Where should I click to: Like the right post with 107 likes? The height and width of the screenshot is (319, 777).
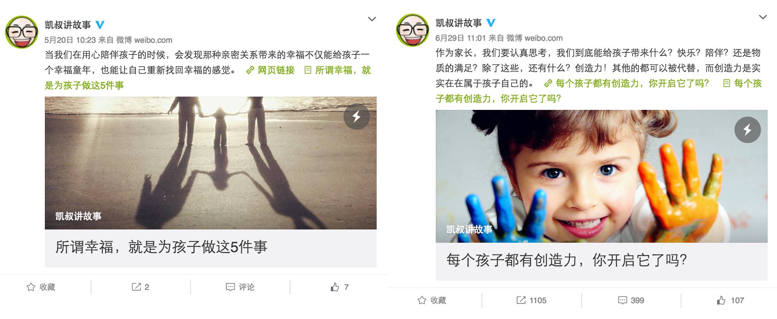(730, 300)
